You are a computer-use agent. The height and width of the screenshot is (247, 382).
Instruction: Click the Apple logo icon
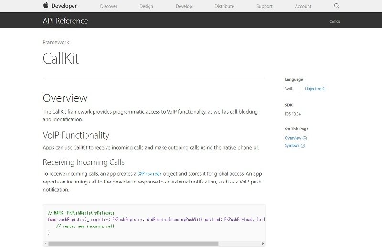(46, 5)
